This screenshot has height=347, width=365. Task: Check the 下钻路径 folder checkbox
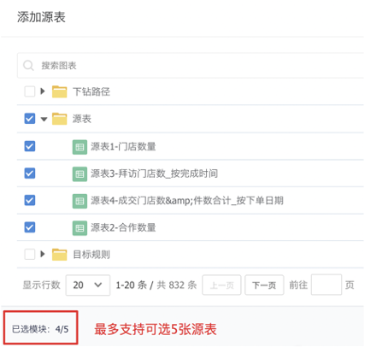coord(30,91)
